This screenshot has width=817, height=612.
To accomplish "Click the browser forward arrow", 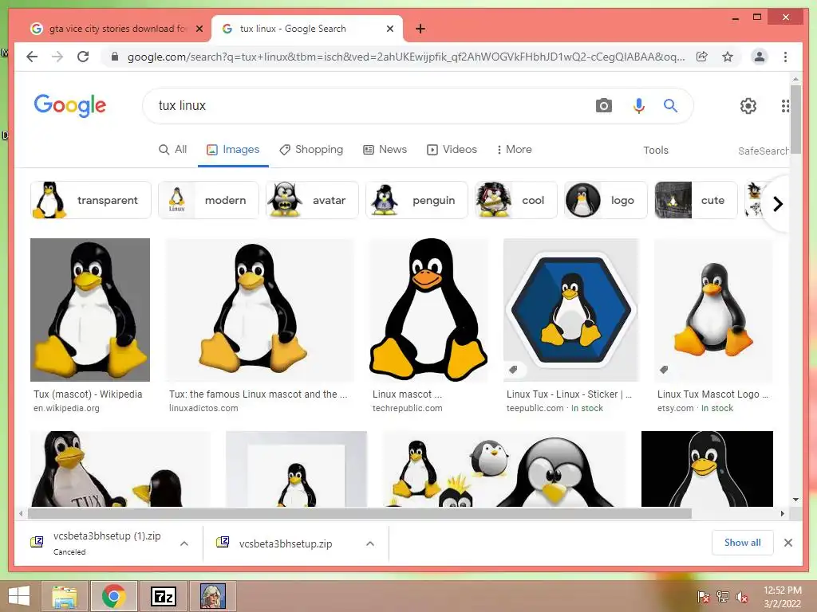I will (57, 57).
